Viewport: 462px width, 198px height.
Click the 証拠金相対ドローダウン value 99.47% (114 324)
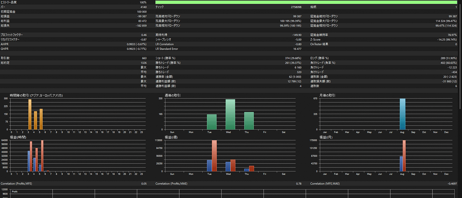[x=446, y=26]
